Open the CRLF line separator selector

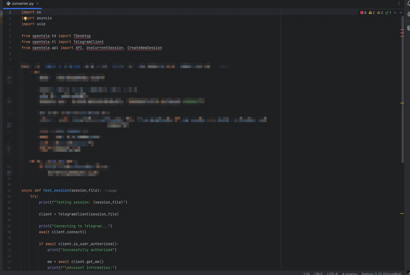[x=318, y=273]
